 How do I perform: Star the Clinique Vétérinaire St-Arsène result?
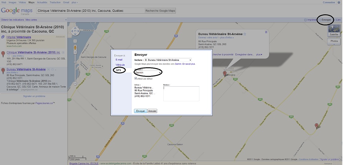9,56
